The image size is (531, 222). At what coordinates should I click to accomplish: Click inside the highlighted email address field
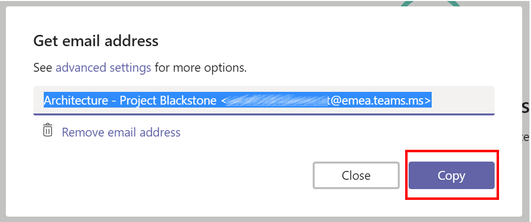(264, 100)
